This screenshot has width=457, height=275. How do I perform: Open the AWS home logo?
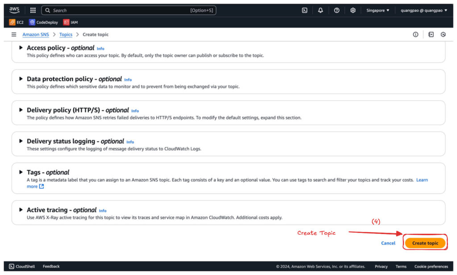(14, 10)
